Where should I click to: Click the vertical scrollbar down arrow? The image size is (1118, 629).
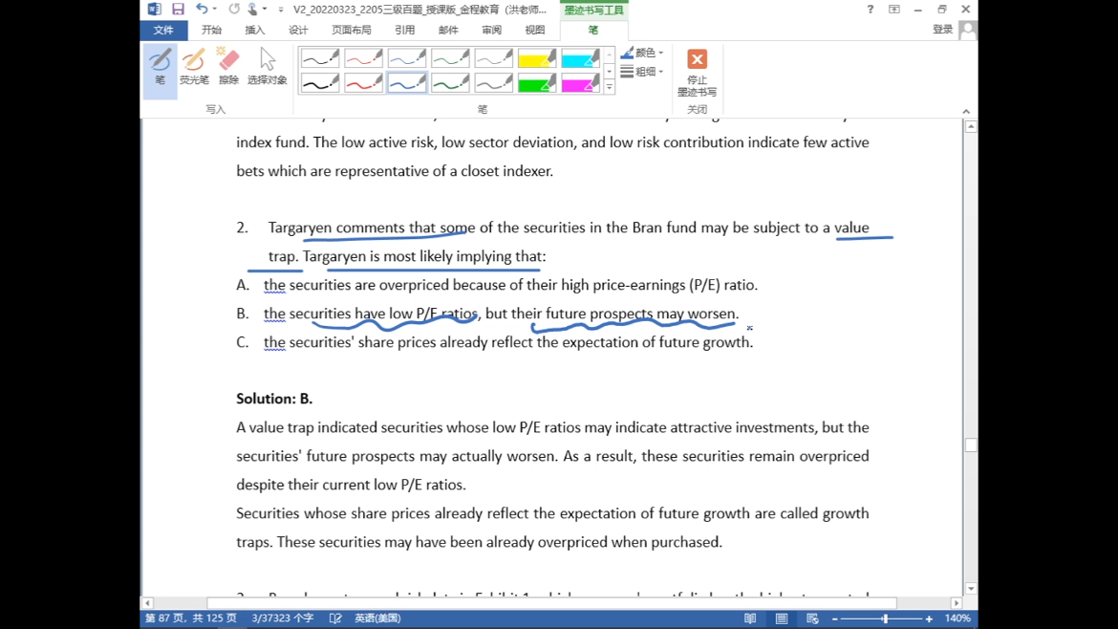[971, 589]
